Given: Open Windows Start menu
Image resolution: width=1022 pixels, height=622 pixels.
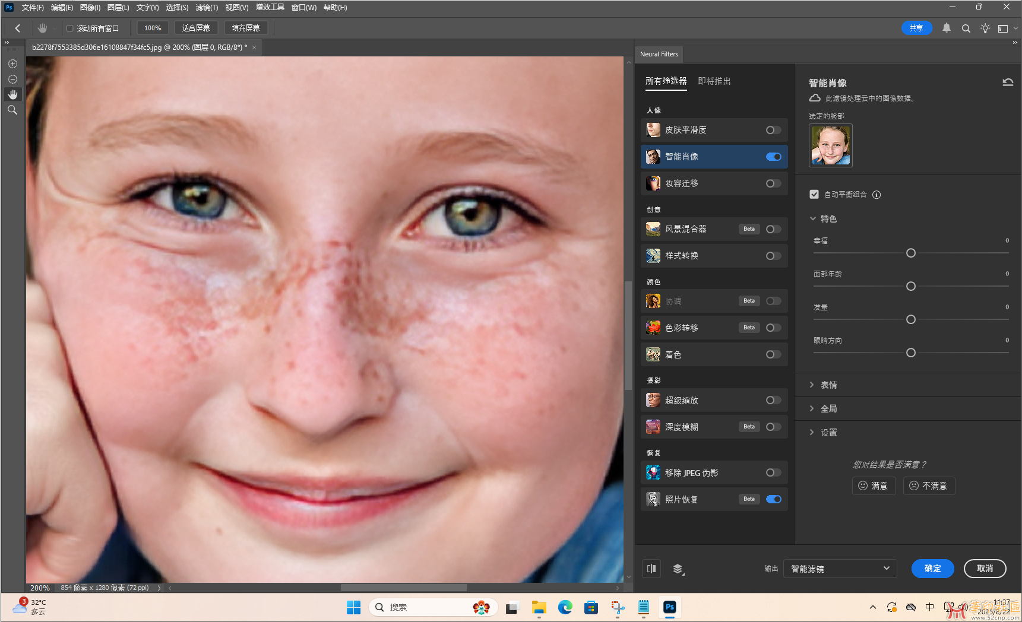Looking at the screenshot, I should [354, 607].
